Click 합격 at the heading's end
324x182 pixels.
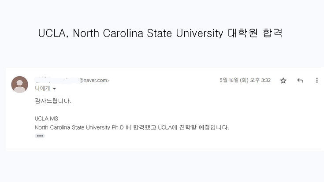[272, 33]
